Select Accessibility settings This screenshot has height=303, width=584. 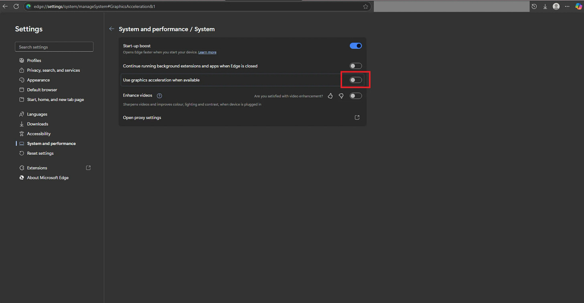point(39,133)
